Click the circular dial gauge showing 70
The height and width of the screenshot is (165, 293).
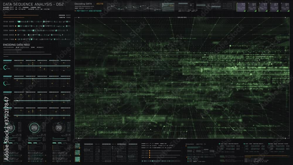tap(59, 128)
